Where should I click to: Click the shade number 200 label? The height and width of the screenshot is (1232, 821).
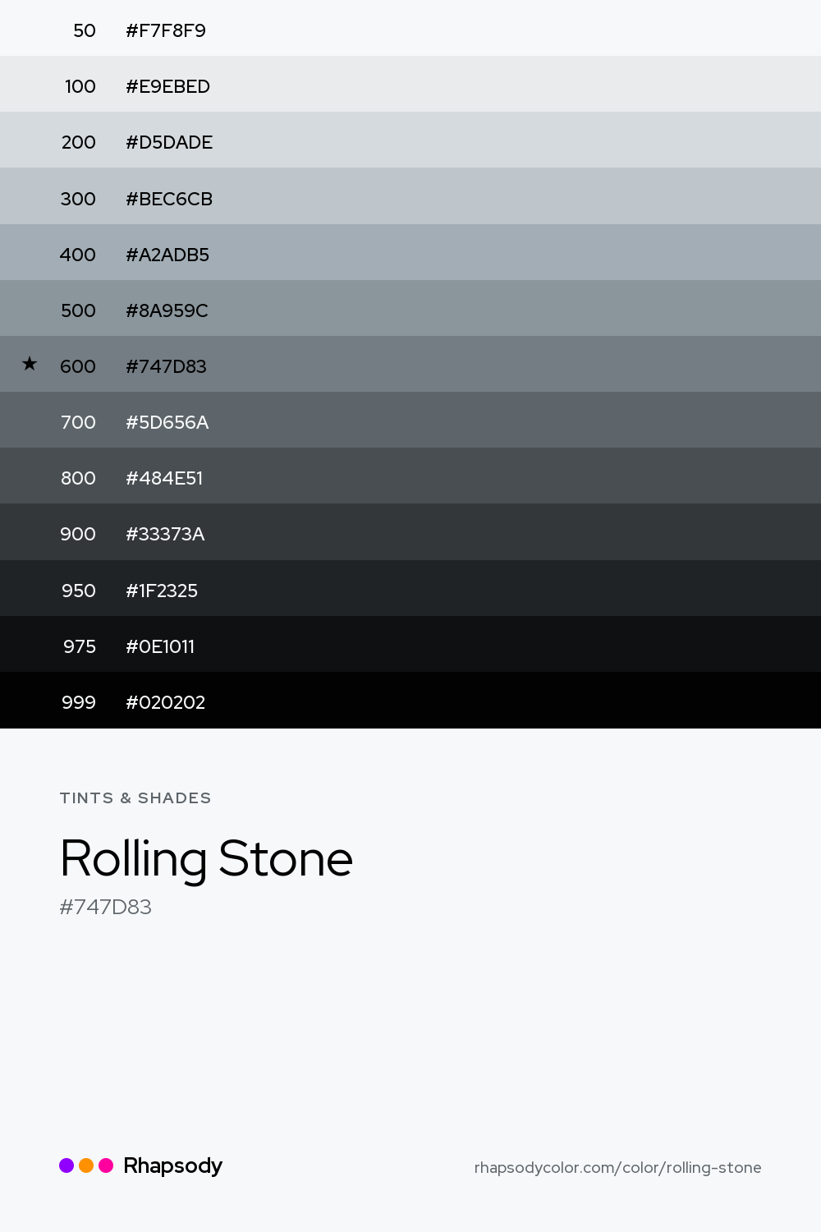[79, 143]
